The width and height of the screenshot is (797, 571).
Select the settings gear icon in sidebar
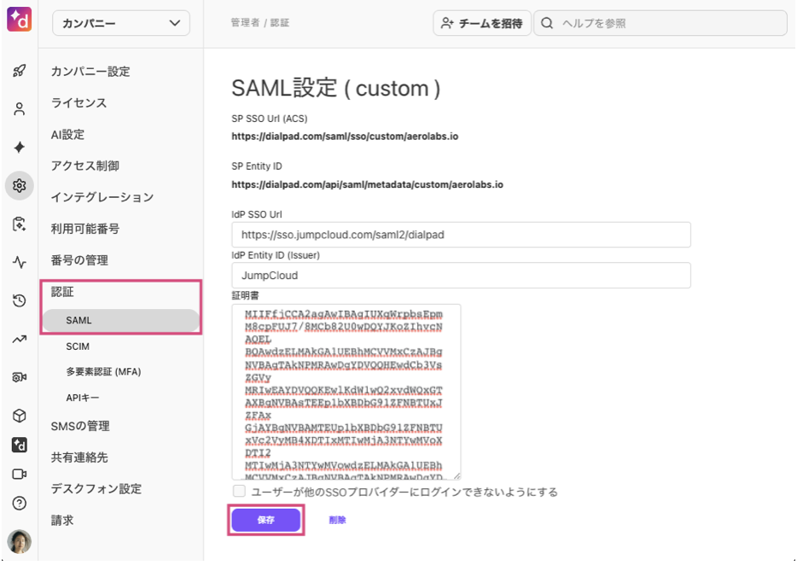click(19, 185)
